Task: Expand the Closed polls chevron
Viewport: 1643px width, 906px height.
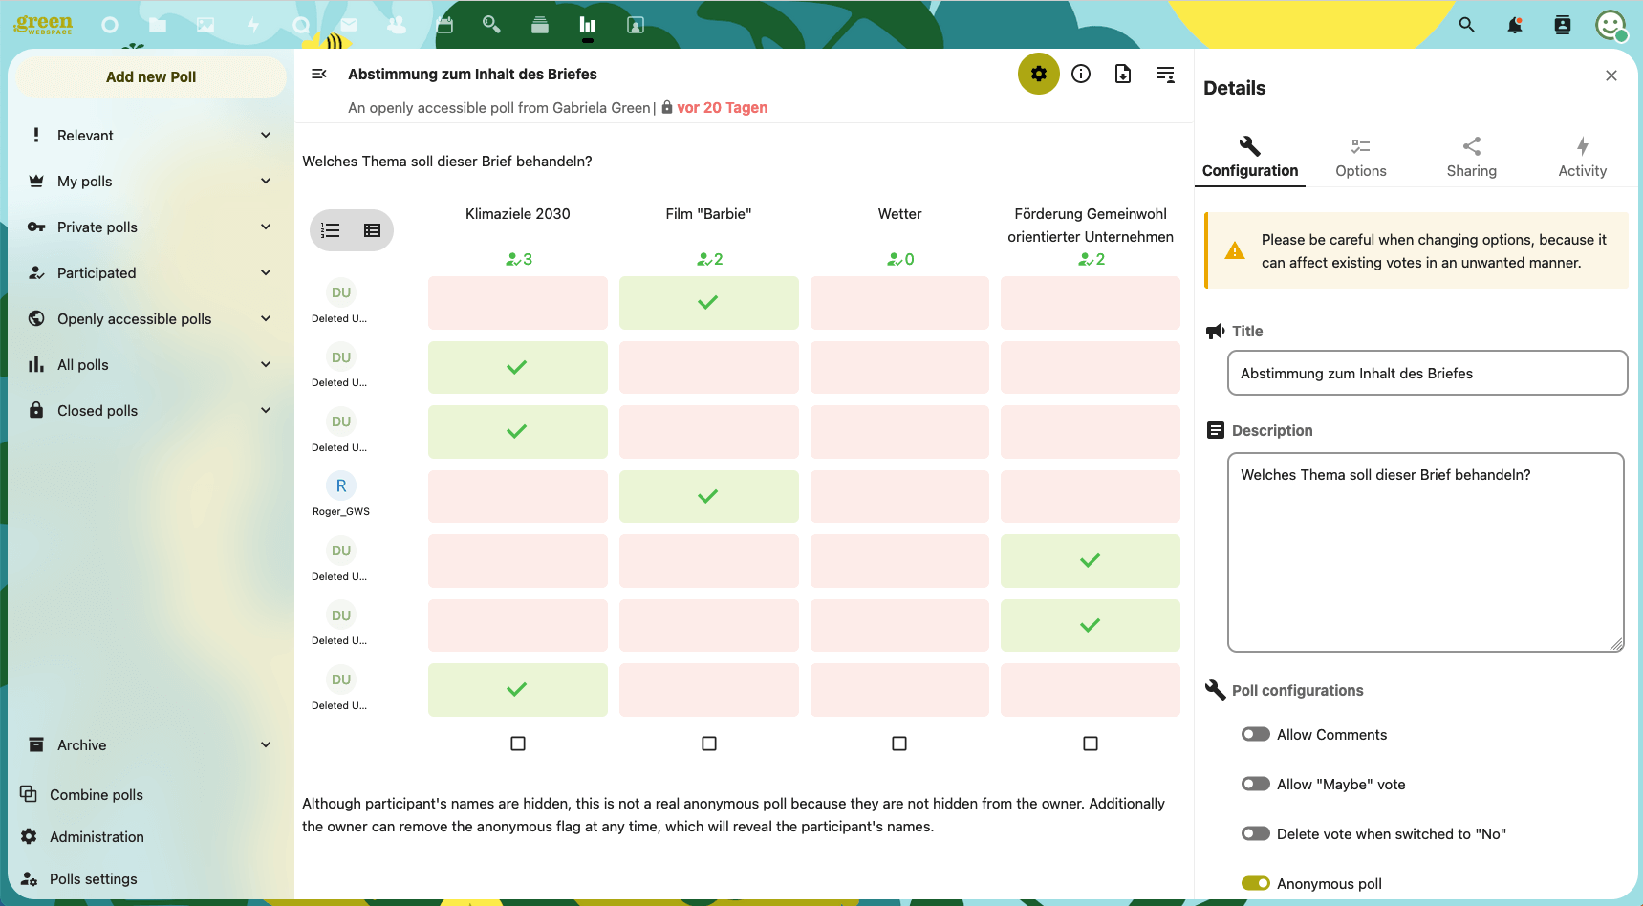Action: (266, 410)
